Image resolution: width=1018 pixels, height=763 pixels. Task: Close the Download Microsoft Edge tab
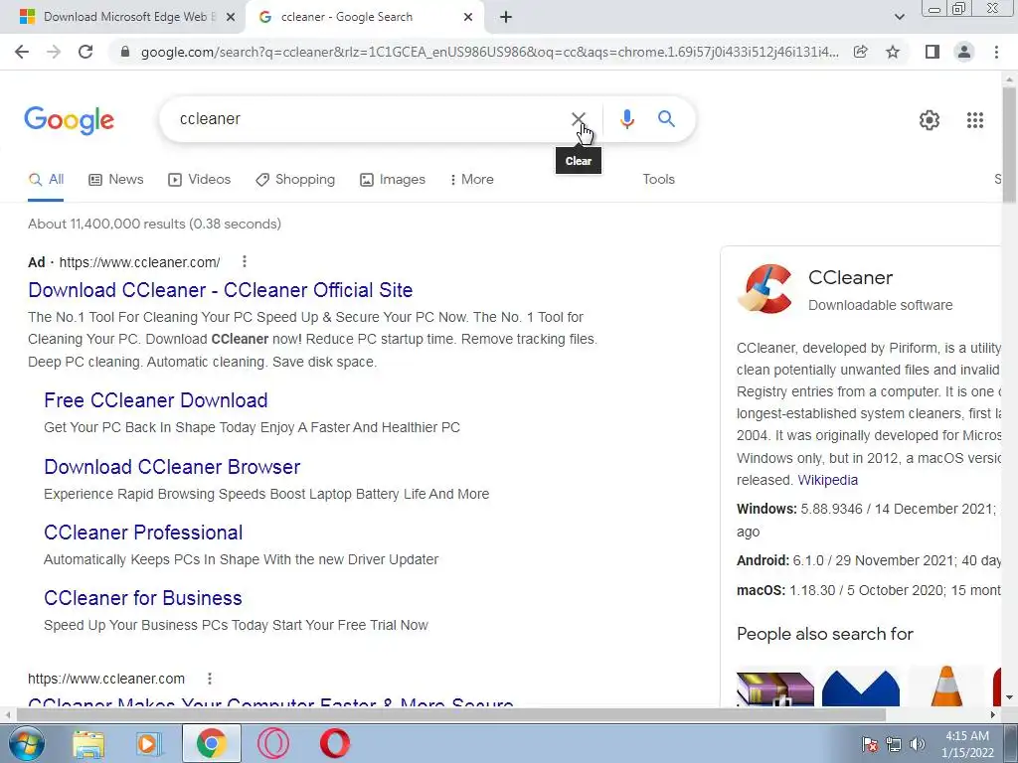pos(231,17)
